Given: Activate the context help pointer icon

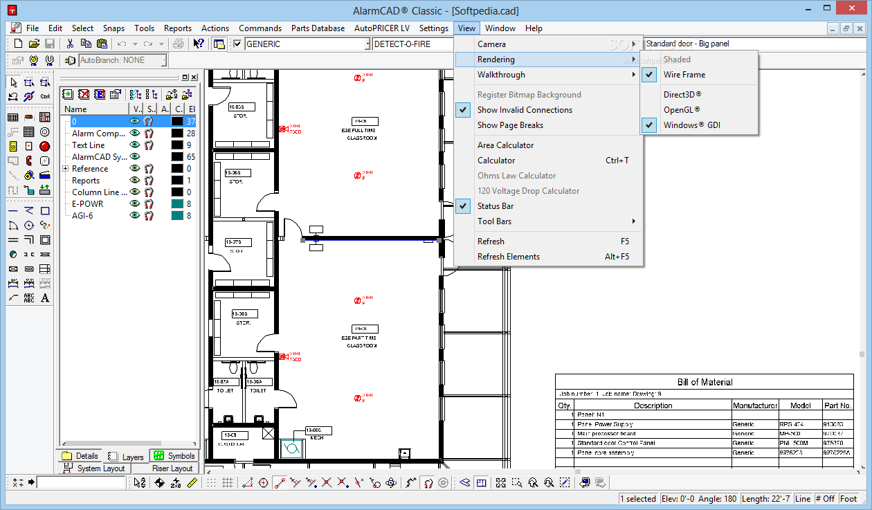Looking at the screenshot, I should pos(199,44).
